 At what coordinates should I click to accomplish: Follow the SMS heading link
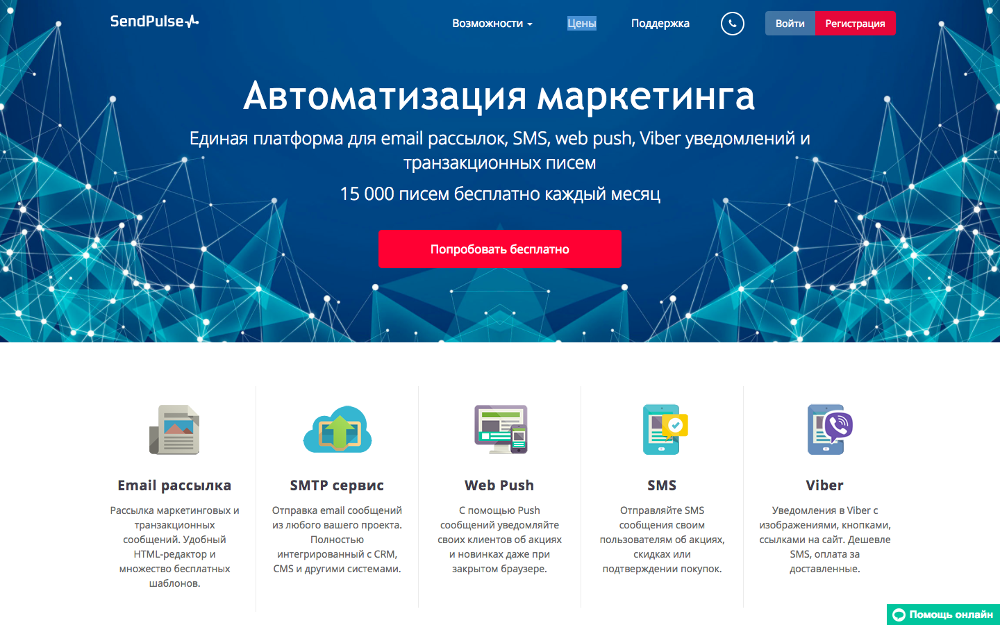click(662, 485)
